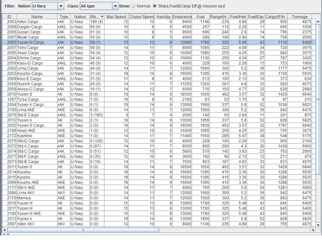This screenshot has width=322, height=245.
Task: Select the Ehime Cargo row
Action: tap(159, 58)
